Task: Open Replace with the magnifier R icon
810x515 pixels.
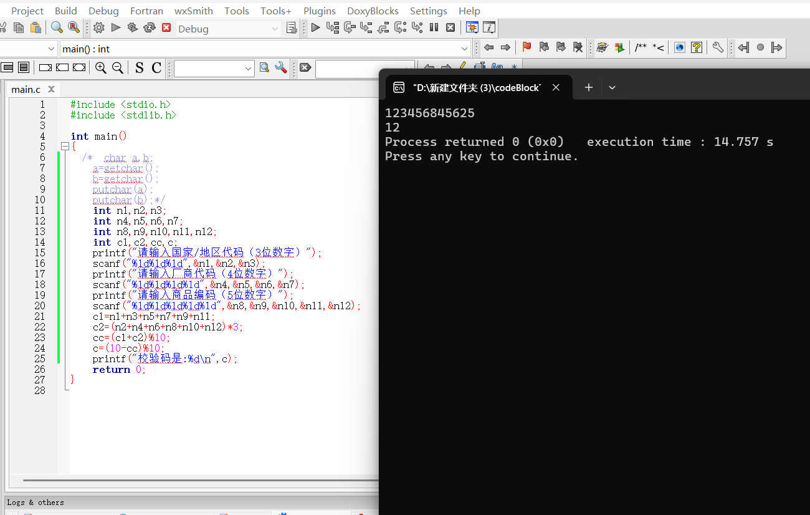Action: pyautogui.click(x=74, y=27)
